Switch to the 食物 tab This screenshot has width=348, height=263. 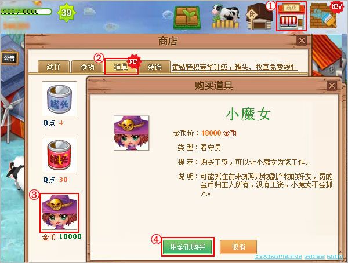click(x=87, y=67)
